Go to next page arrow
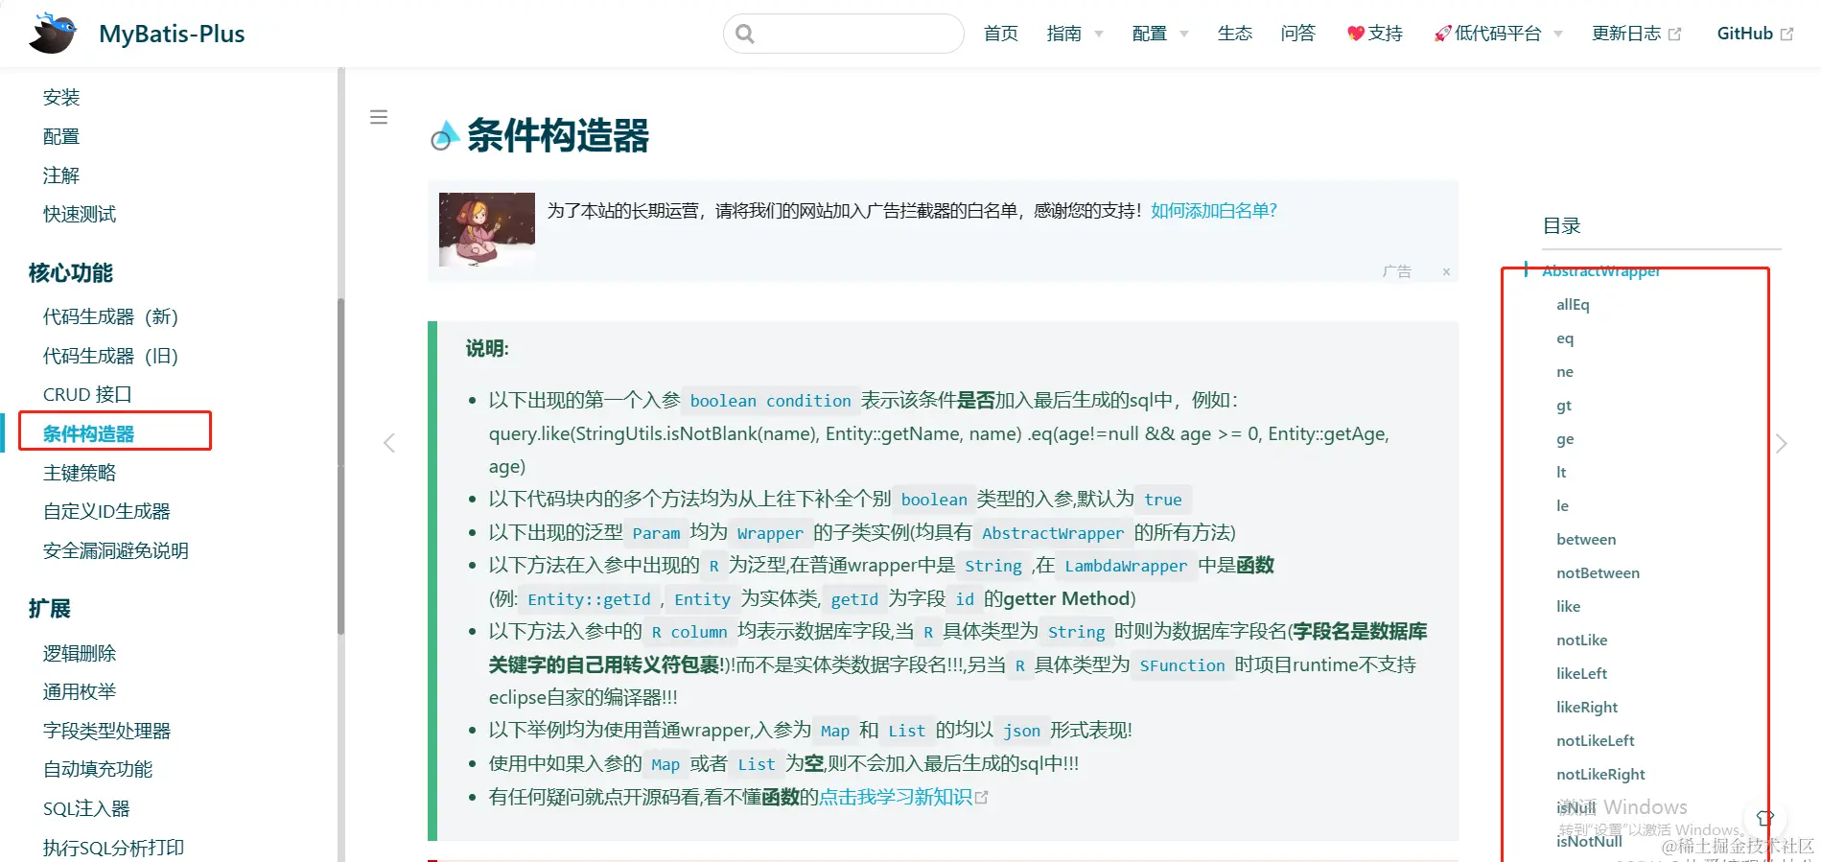This screenshot has height=862, width=1821. [1781, 443]
